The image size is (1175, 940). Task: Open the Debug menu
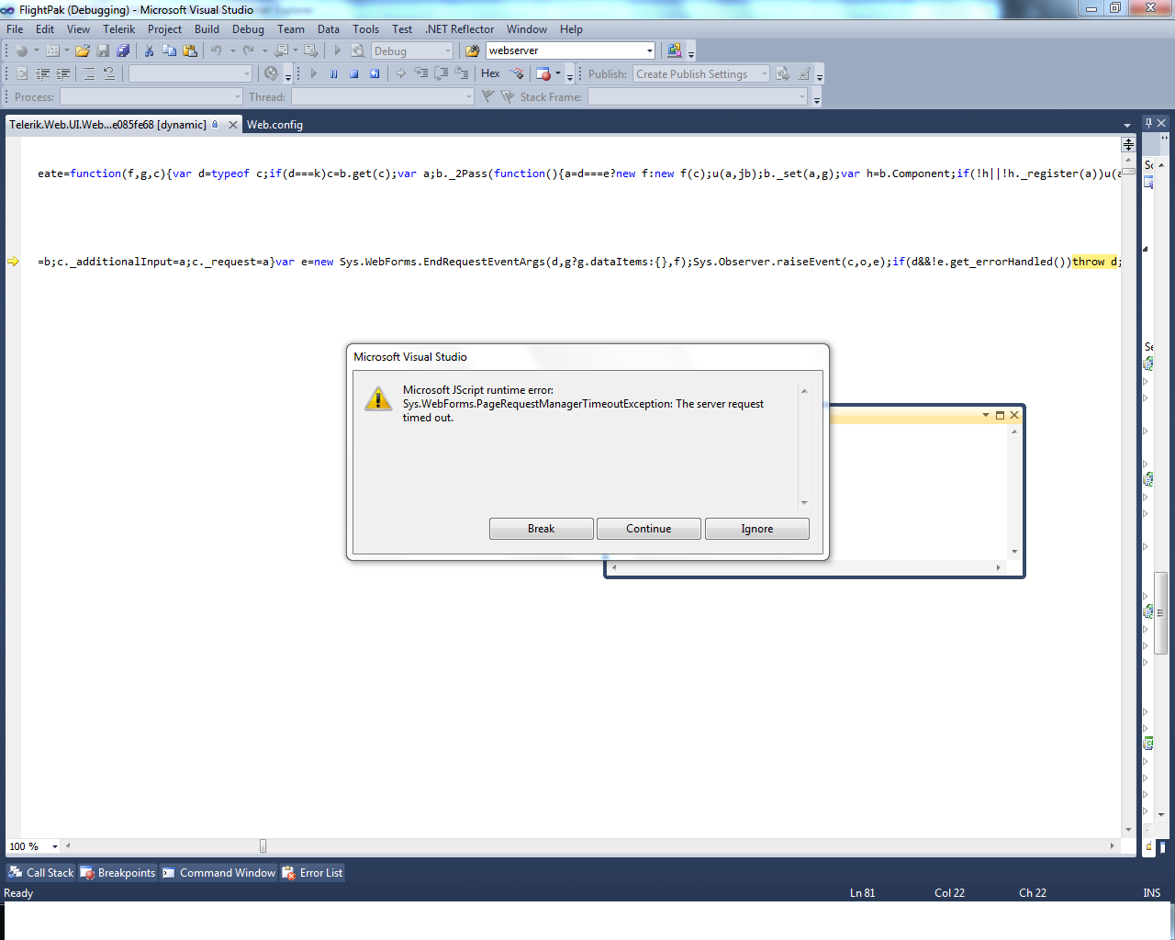[248, 29]
